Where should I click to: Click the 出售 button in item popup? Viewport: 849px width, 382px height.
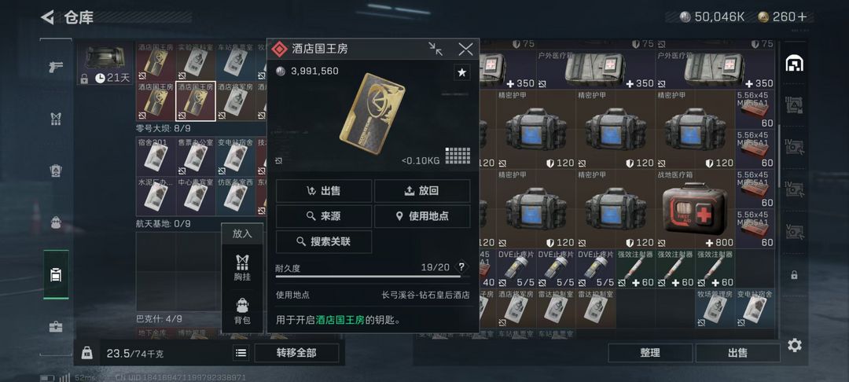coord(324,191)
